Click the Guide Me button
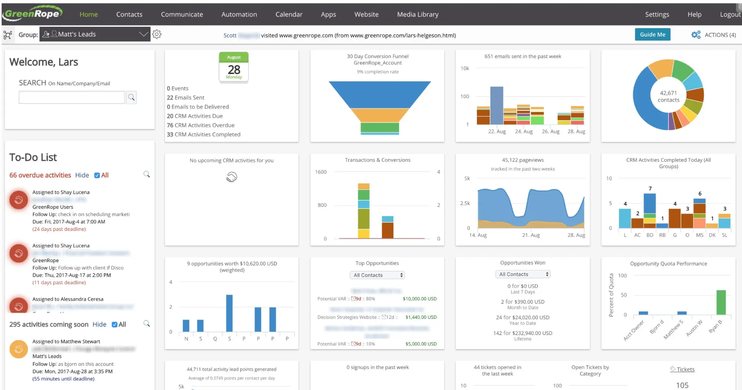The height and width of the screenshot is (390, 742). [x=652, y=34]
